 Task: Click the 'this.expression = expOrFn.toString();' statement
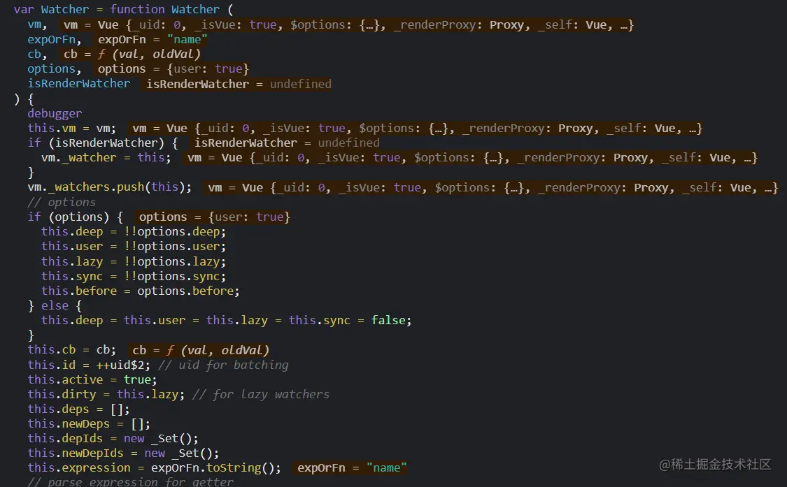(x=154, y=467)
